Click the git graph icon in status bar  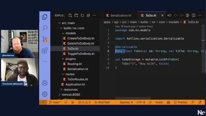72,102
